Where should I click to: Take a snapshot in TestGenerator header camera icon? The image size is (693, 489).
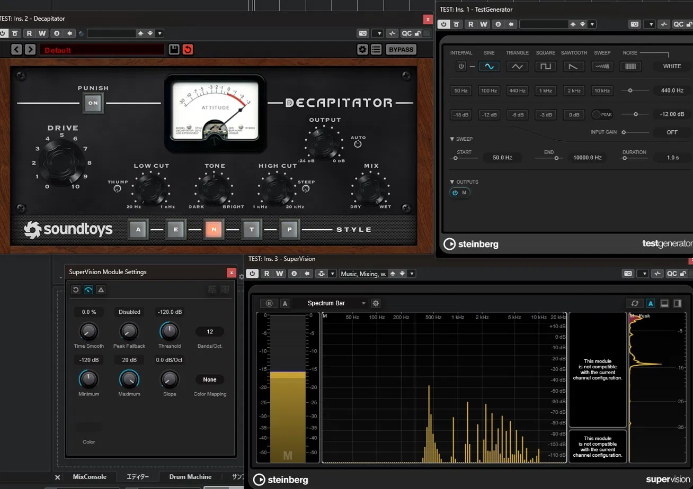click(x=634, y=24)
